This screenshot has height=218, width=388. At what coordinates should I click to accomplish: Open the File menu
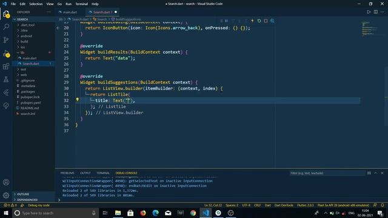click(13, 4)
